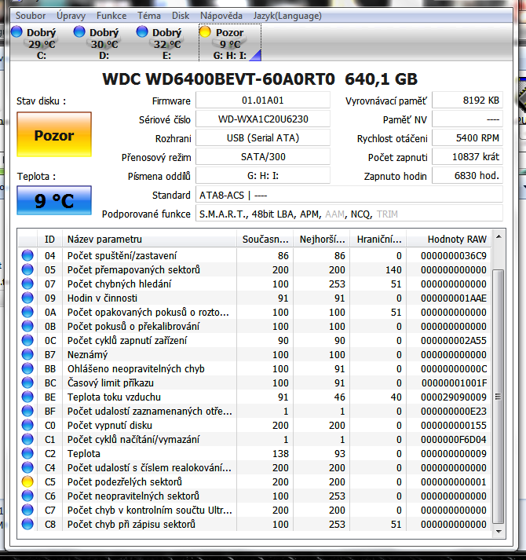Click the yellow Pozor disk status button

coord(54,134)
